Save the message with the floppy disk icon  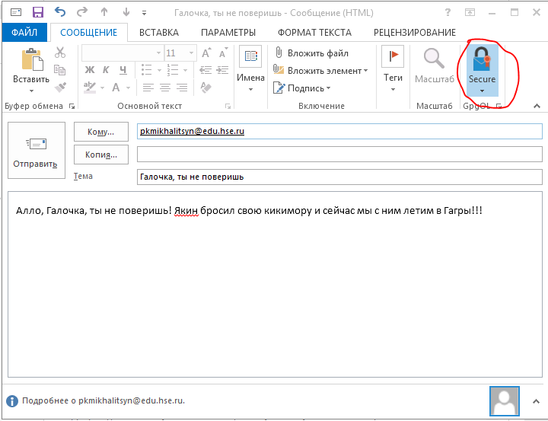coord(38,12)
